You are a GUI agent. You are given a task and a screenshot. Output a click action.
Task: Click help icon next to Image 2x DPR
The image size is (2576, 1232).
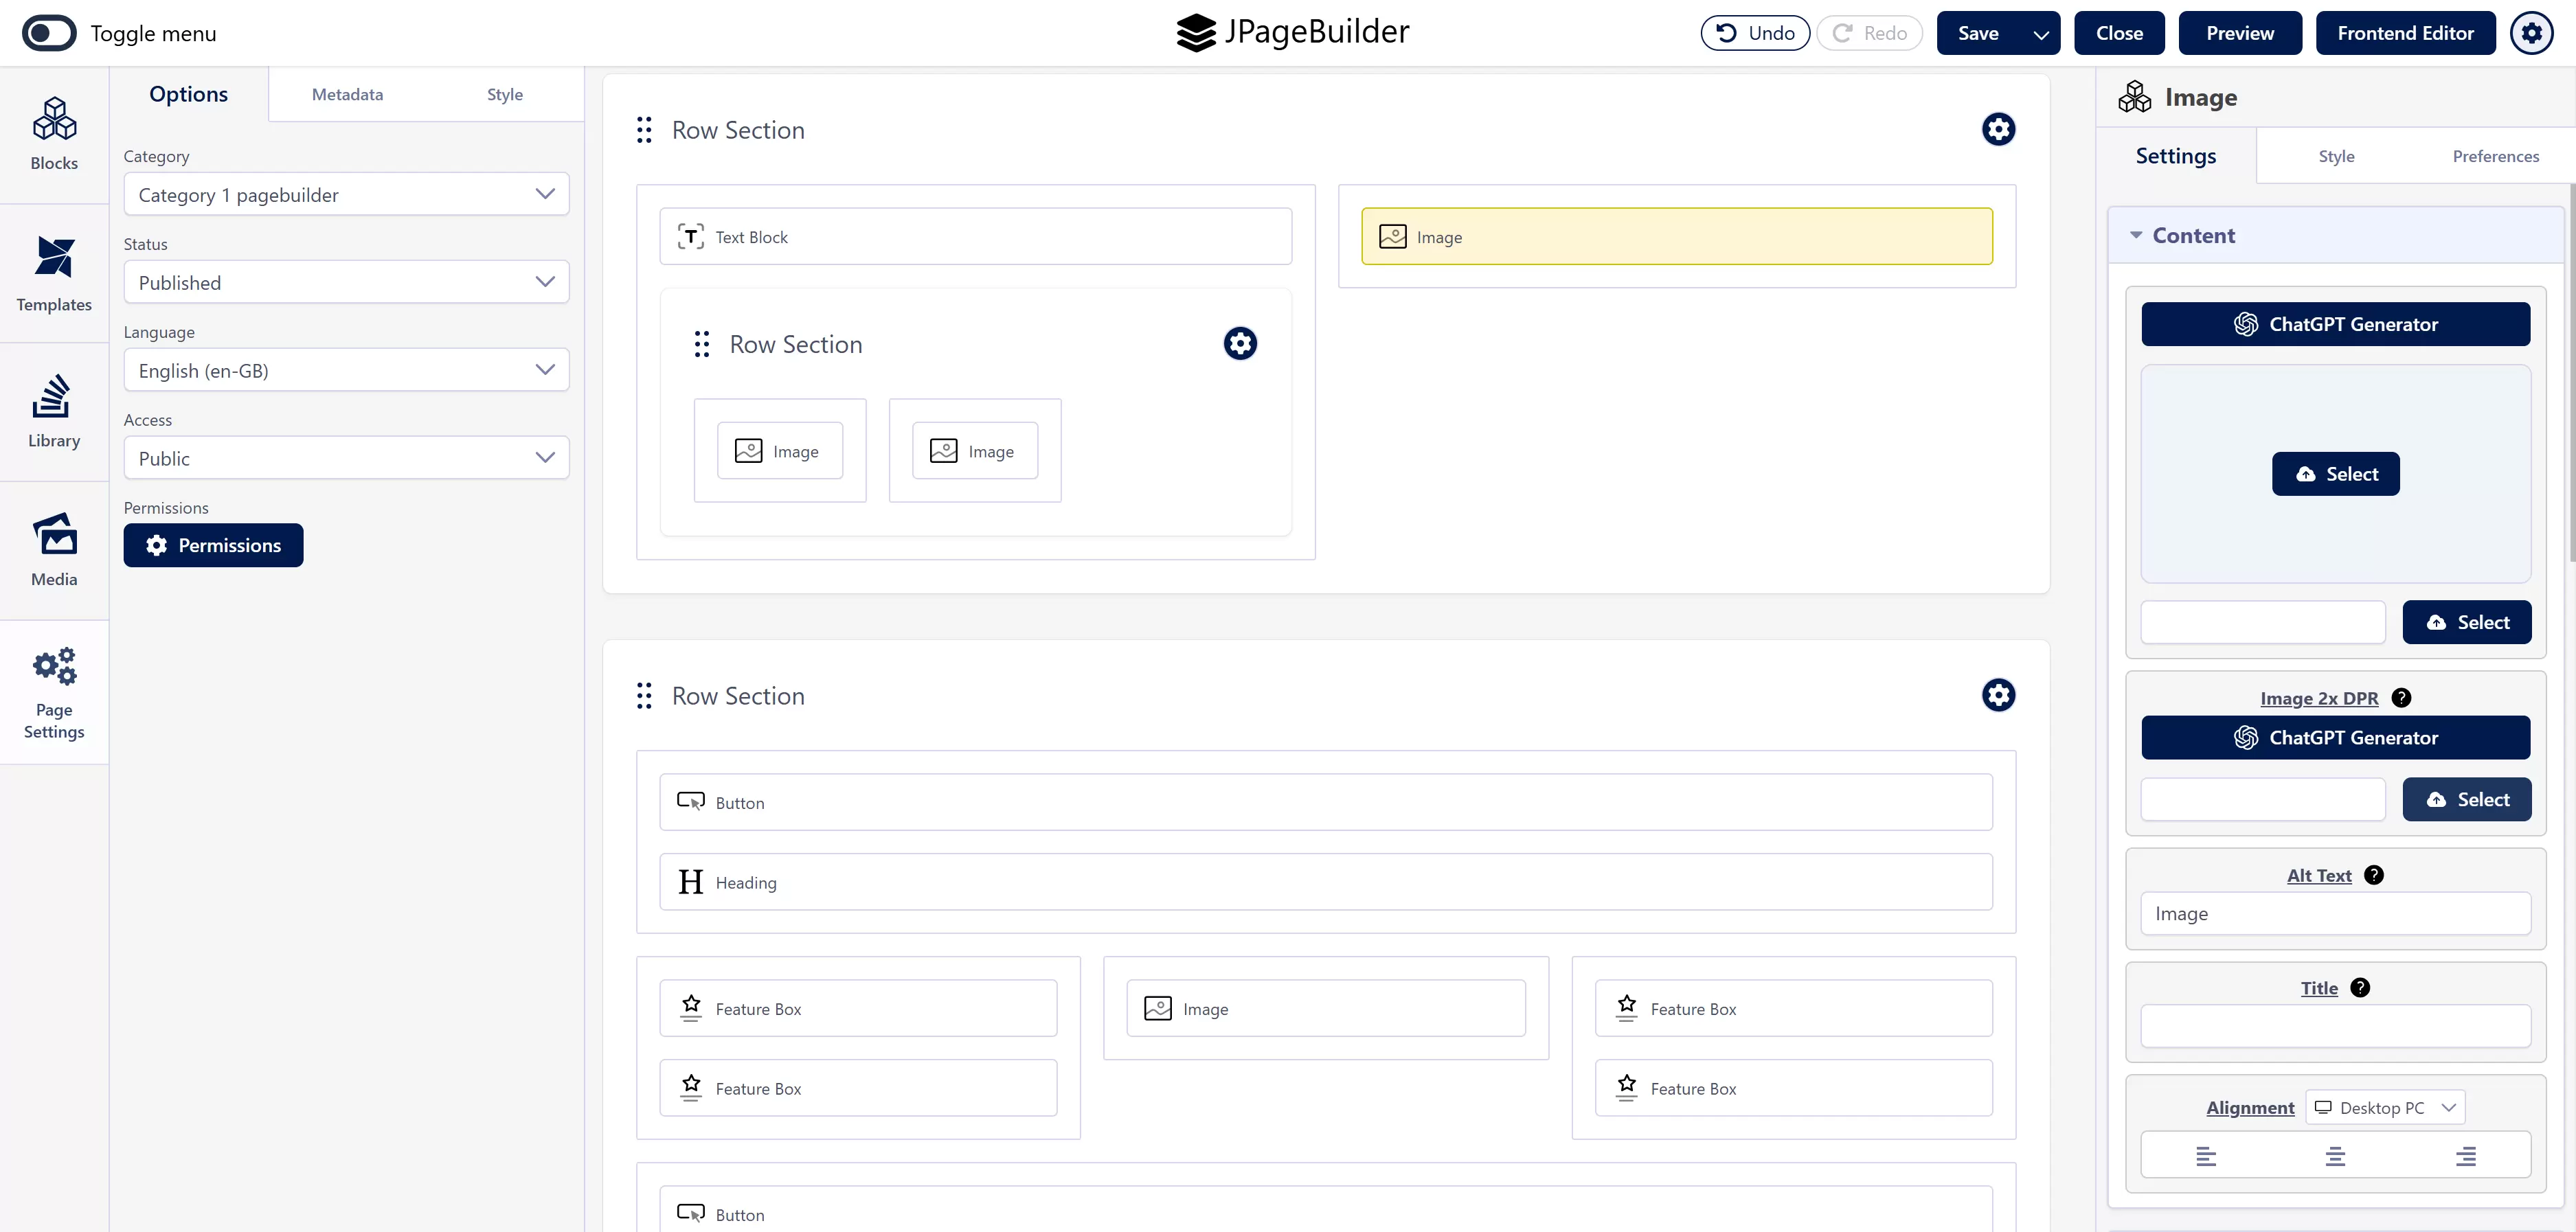[x=2401, y=698]
